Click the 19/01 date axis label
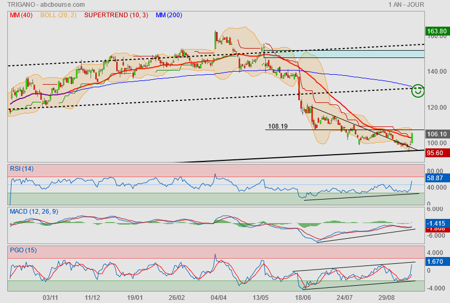Image resolution: width=450 pixels, height=303 pixels. [135, 298]
